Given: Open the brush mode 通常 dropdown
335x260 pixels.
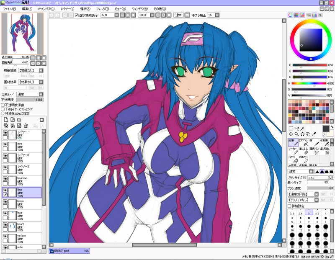Looking at the screenshot, I should point(311,172).
